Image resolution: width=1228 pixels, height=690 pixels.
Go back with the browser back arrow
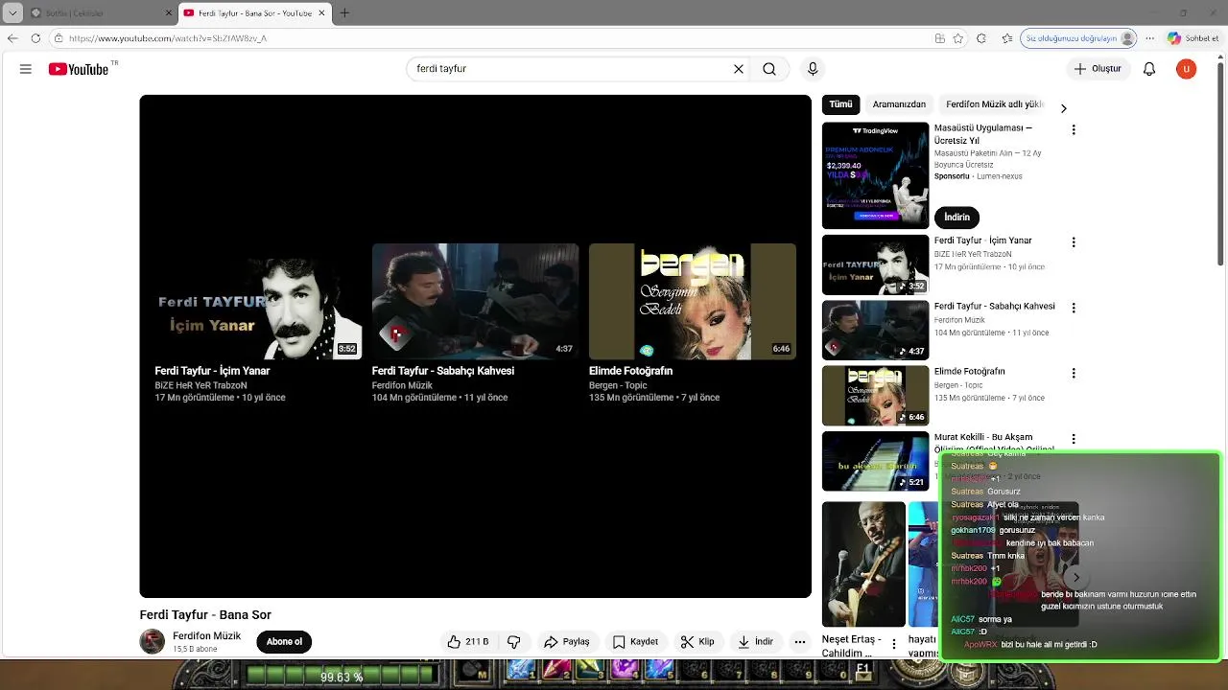(12, 38)
